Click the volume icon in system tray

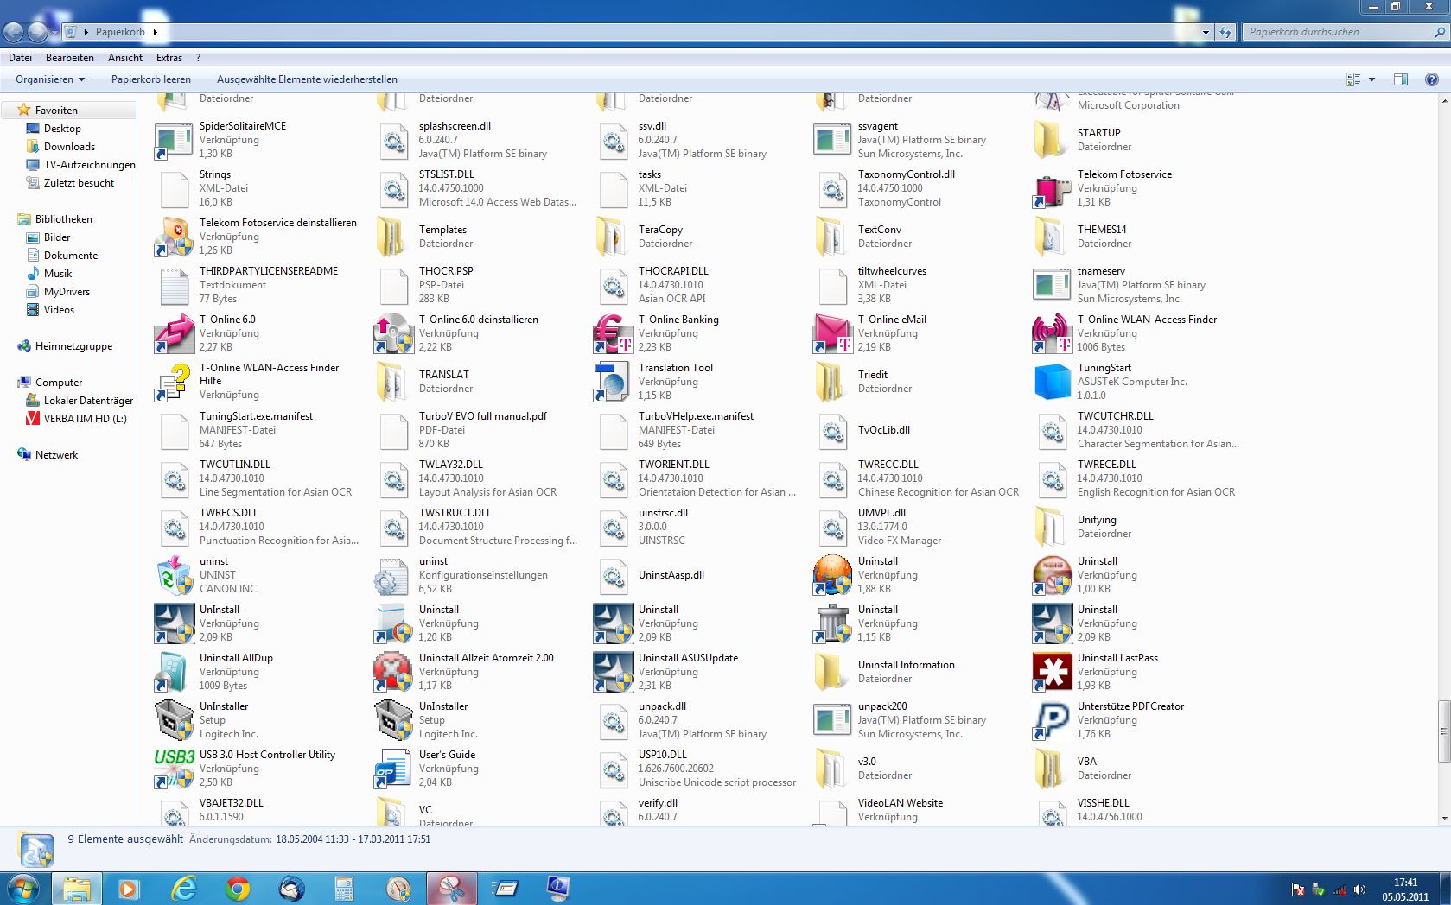point(1359,889)
